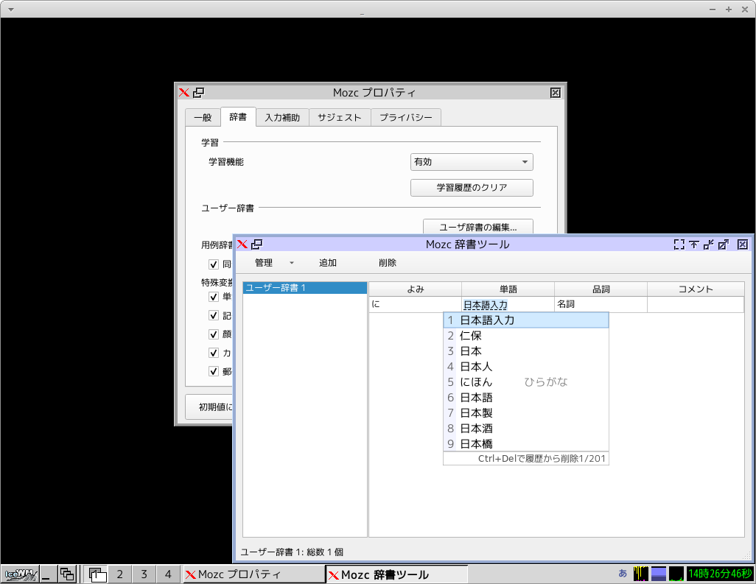
Task: Open the 品詞 cell showing 名詞
Action: [x=601, y=305]
